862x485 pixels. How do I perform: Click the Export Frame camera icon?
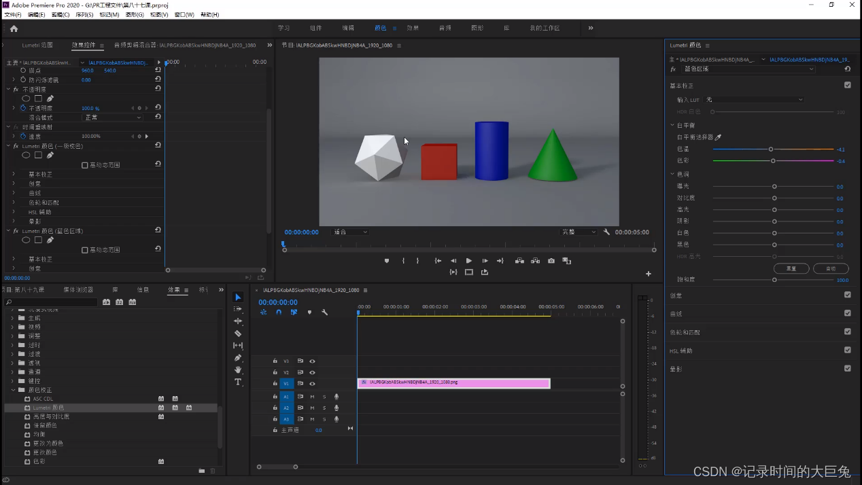[x=551, y=261]
